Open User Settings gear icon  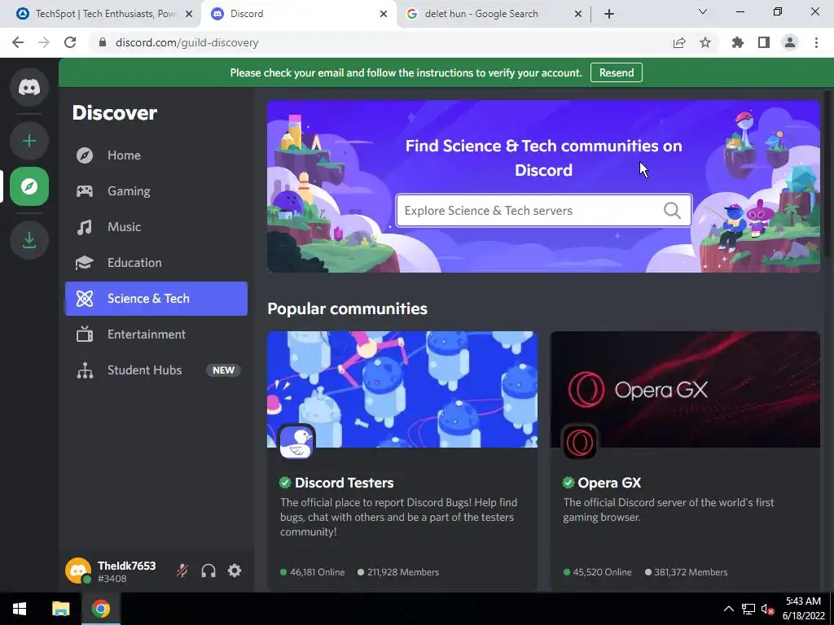(x=235, y=570)
